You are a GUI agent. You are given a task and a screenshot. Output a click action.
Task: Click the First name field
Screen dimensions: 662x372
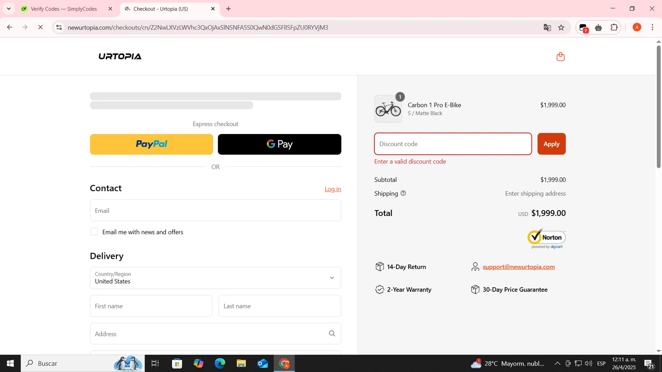(x=151, y=306)
